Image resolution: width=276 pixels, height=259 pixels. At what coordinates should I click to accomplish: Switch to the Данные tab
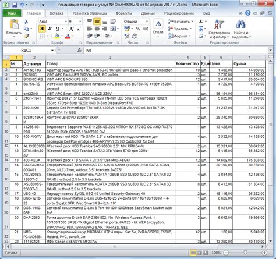coord(148,13)
